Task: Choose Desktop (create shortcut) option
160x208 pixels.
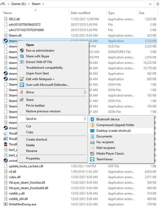Action: pyautogui.click(x=113, y=131)
